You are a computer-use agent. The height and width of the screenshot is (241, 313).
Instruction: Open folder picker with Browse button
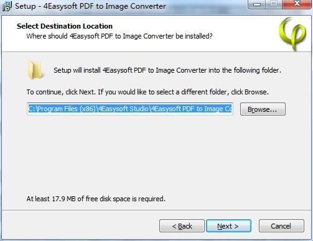pos(263,109)
